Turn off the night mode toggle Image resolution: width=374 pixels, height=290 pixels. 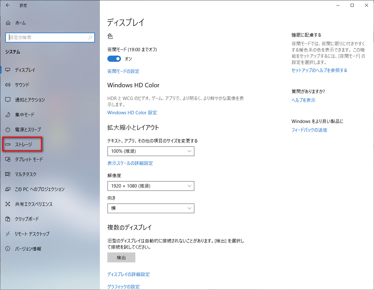click(114, 59)
